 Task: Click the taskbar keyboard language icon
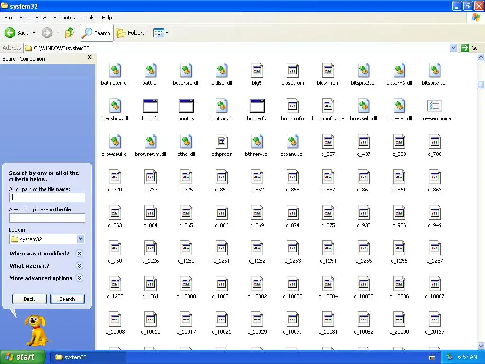[432, 357]
